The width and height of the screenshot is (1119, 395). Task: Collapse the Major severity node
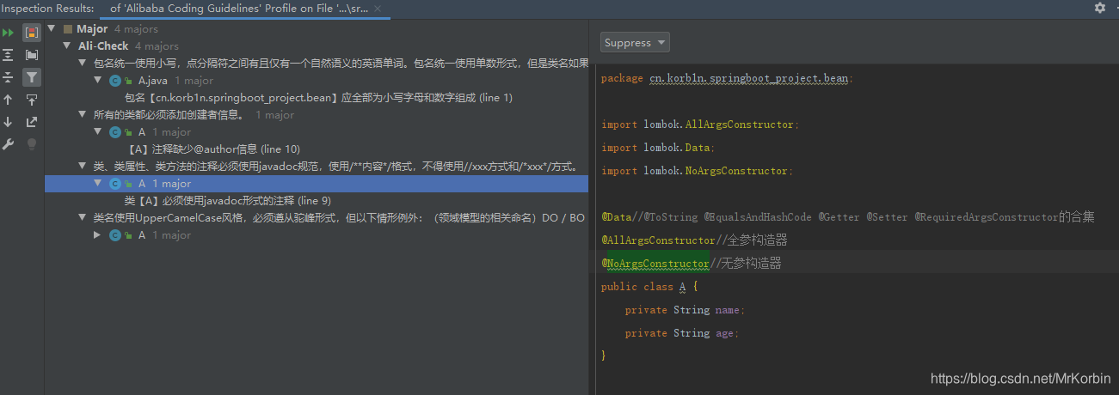tap(52, 29)
